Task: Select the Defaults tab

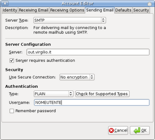Action: [x=123, y=10]
